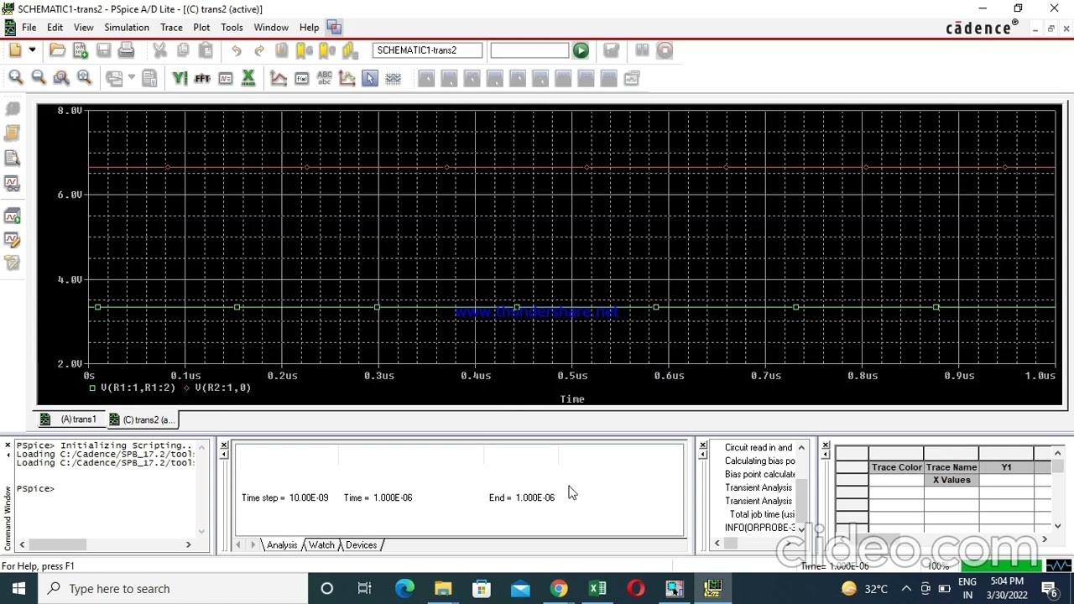Open the File menu
This screenshot has width=1074, height=604.
click(29, 28)
